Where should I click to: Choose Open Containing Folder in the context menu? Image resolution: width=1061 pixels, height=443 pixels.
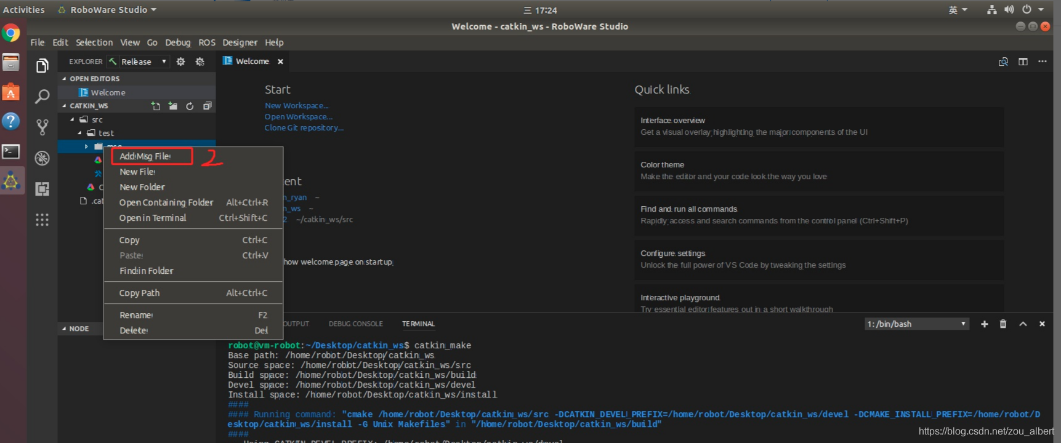click(x=193, y=202)
